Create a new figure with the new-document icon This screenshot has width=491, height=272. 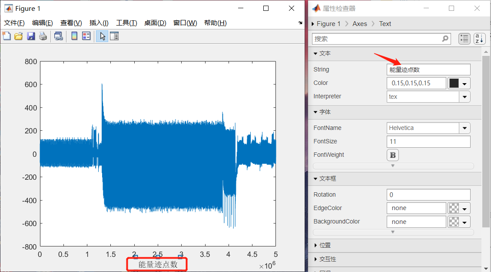click(6, 36)
